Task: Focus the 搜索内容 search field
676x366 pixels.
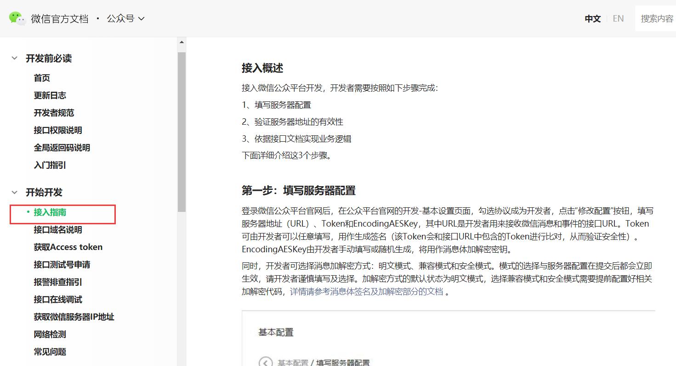Action: coord(656,19)
